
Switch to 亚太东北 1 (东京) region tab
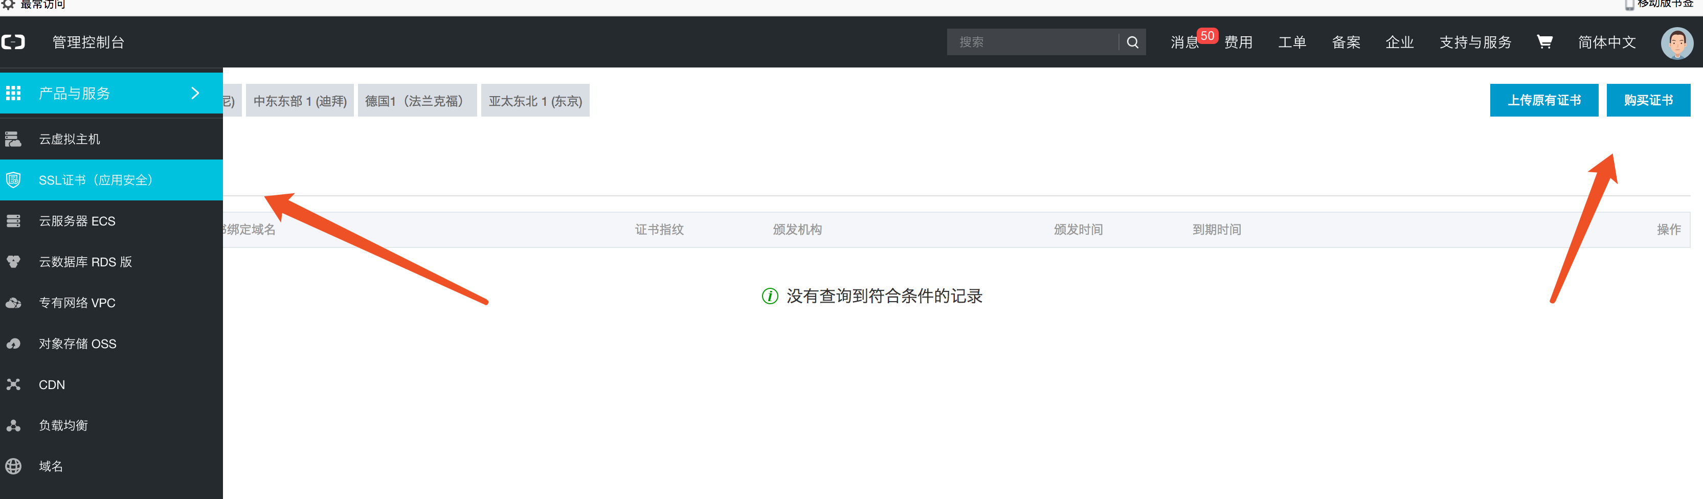tap(535, 100)
